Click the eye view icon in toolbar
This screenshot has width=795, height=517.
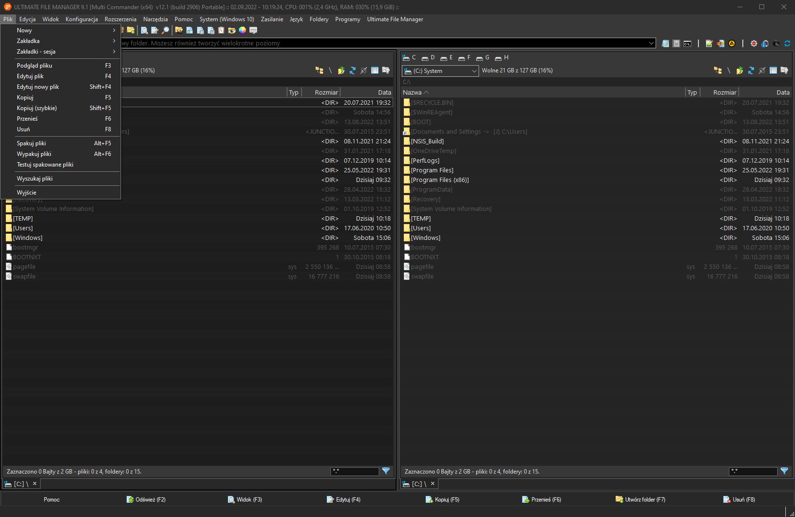click(232, 30)
